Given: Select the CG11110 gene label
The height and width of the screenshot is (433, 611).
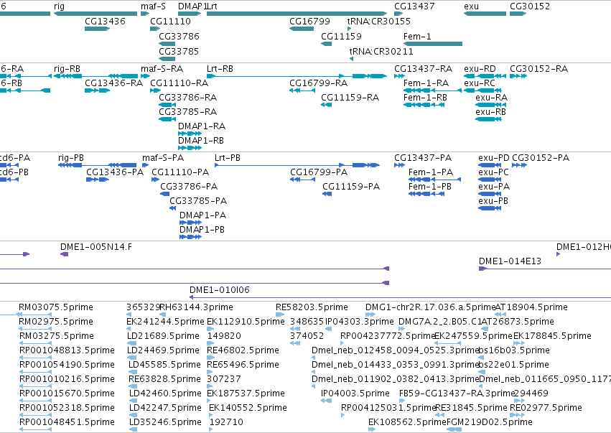Looking at the screenshot, I should coord(170,21).
